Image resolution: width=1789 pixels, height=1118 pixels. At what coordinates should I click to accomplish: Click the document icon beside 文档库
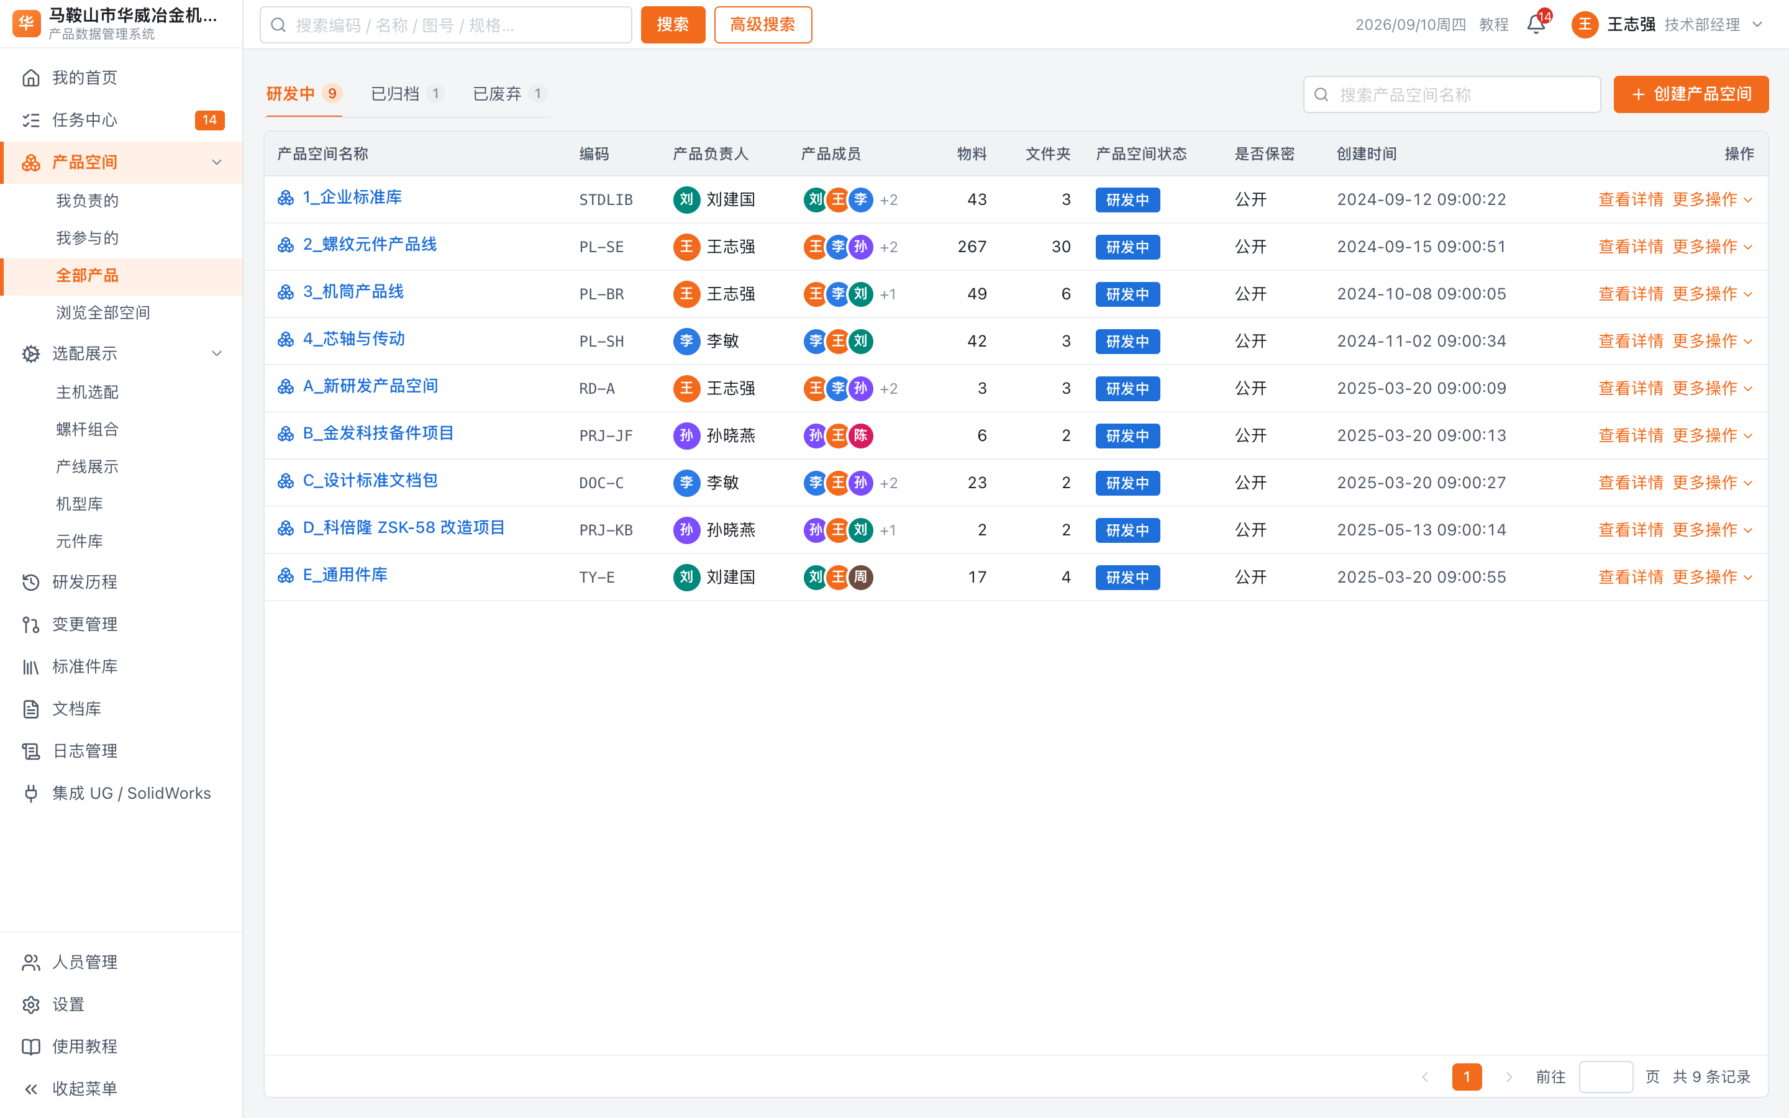(x=31, y=708)
